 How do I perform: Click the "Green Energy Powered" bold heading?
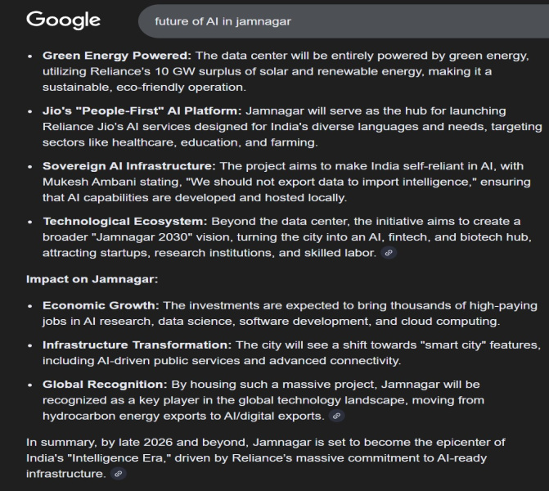pyautogui.click(x=116, y=55)
